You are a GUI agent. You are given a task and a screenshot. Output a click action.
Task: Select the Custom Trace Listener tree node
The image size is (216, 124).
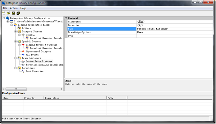point(39,61)
